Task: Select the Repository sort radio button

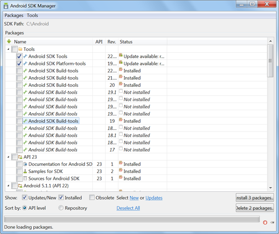Action: coord(61,208)
